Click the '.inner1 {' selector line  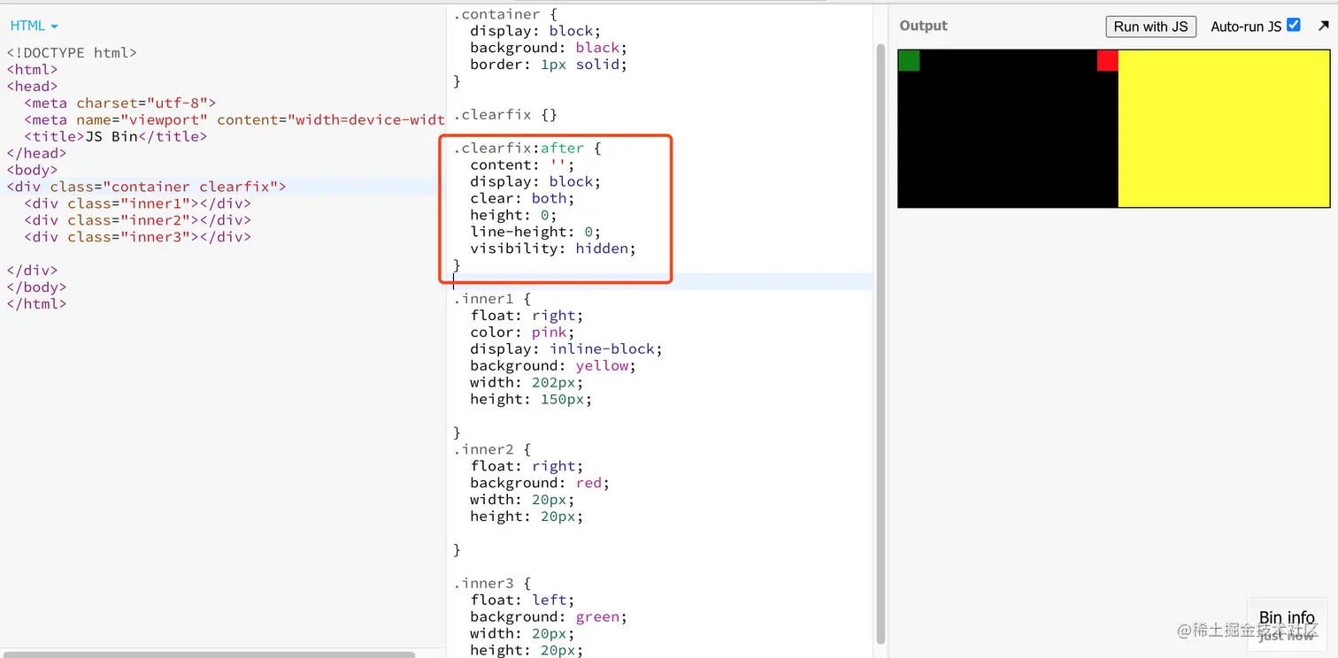tap(492, 300)
